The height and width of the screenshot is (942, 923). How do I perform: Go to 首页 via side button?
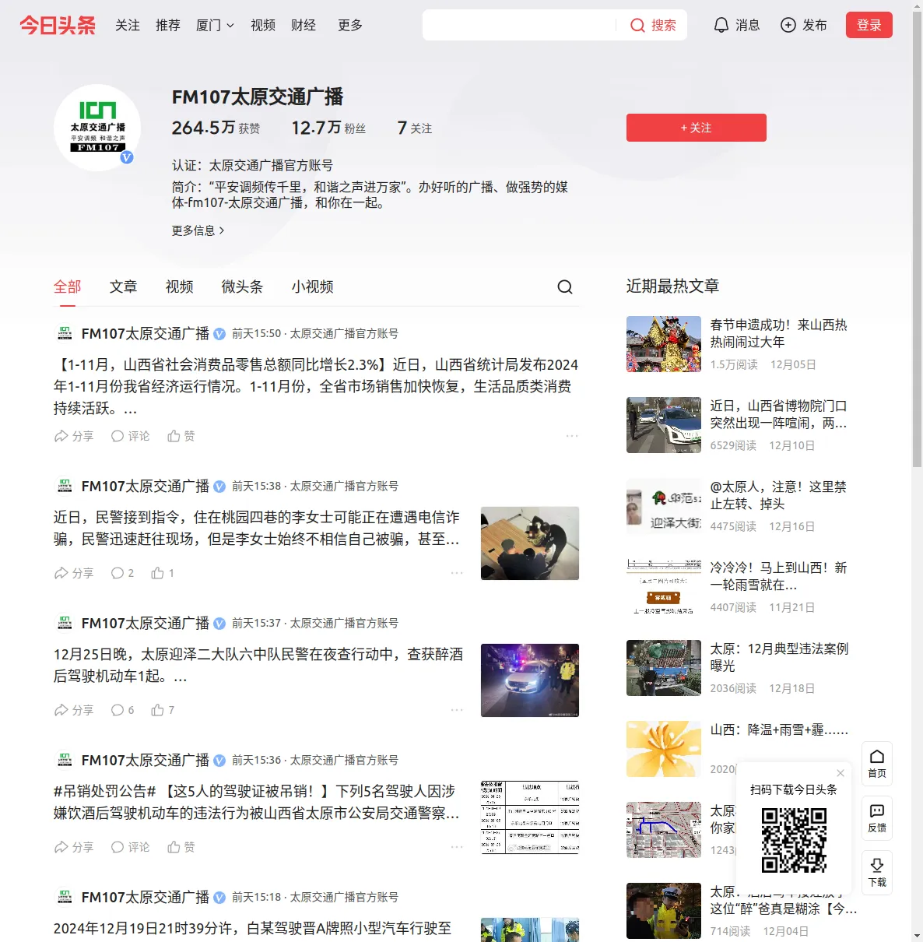coord(877,764)
